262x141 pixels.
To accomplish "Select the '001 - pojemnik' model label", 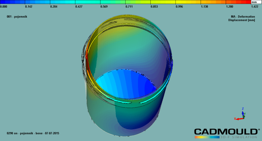I will click(17, 17).
